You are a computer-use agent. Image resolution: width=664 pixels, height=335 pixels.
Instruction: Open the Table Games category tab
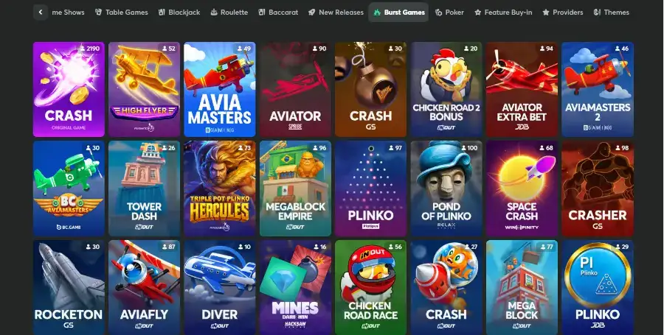click(x=122, y=13)
